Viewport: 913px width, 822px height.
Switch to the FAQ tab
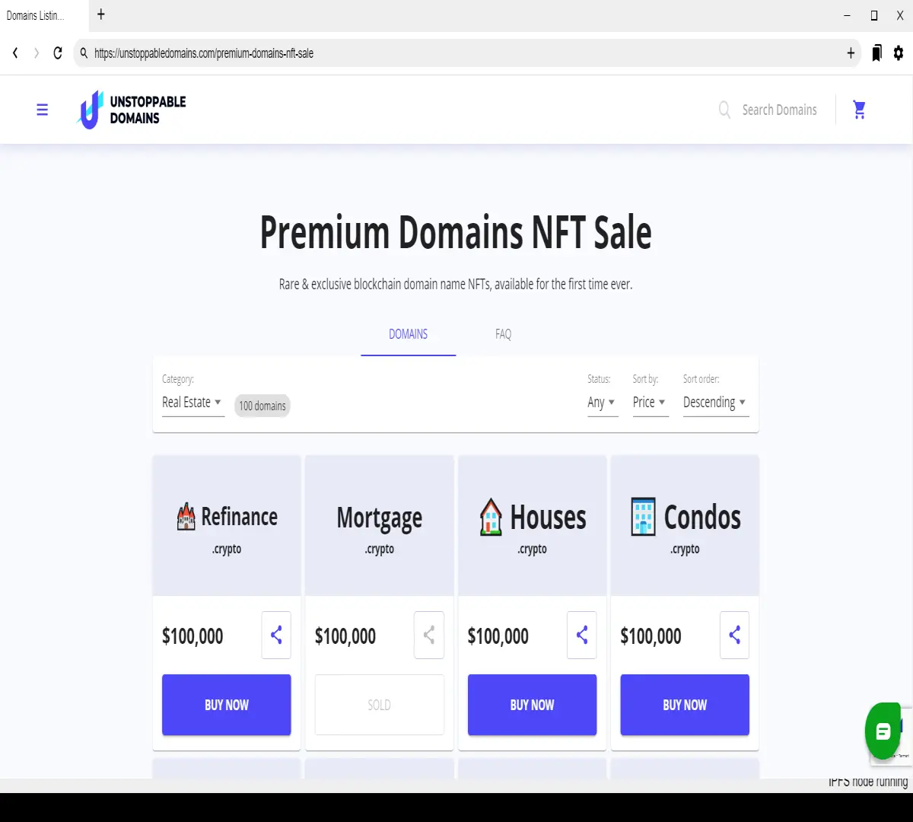pos(503,334)
